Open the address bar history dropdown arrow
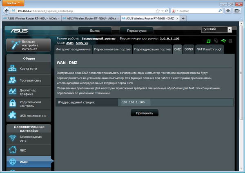Screen dimensions: 245x173 163,11
